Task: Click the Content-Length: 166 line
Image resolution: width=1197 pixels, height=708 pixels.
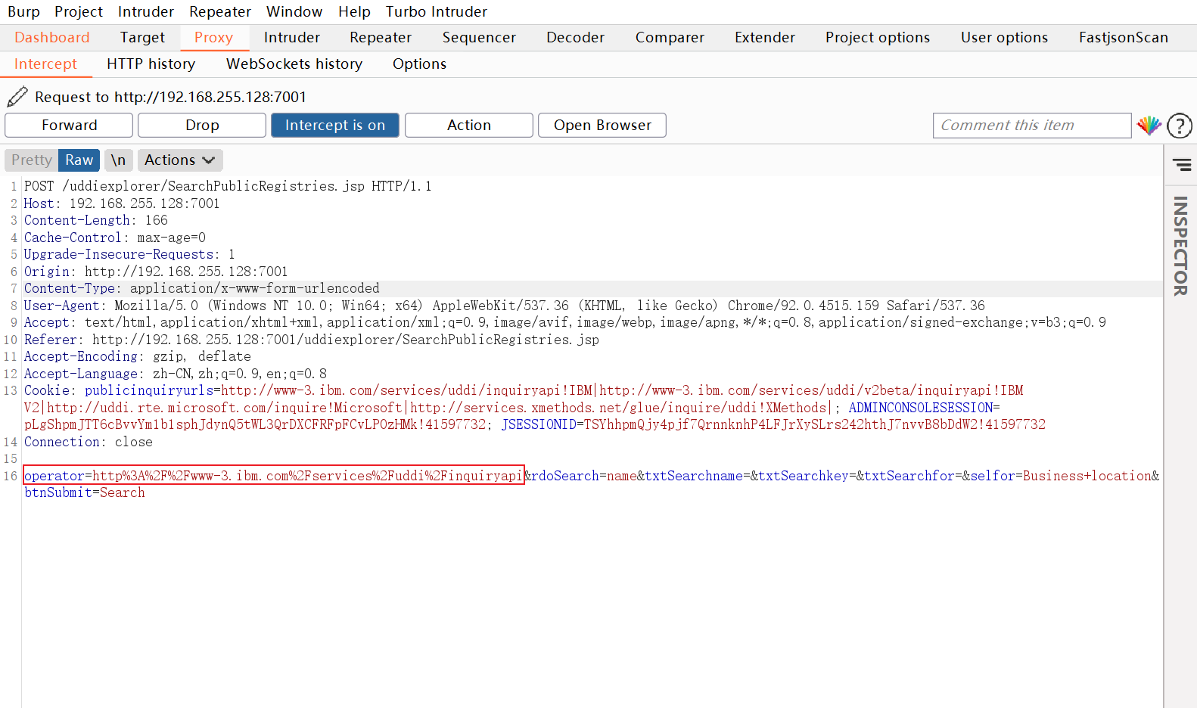Action: tap(96, 220)
